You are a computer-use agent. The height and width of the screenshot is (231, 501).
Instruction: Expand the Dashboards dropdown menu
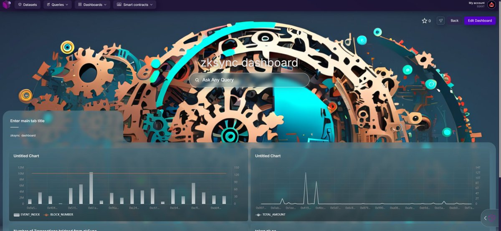(92, 5)
